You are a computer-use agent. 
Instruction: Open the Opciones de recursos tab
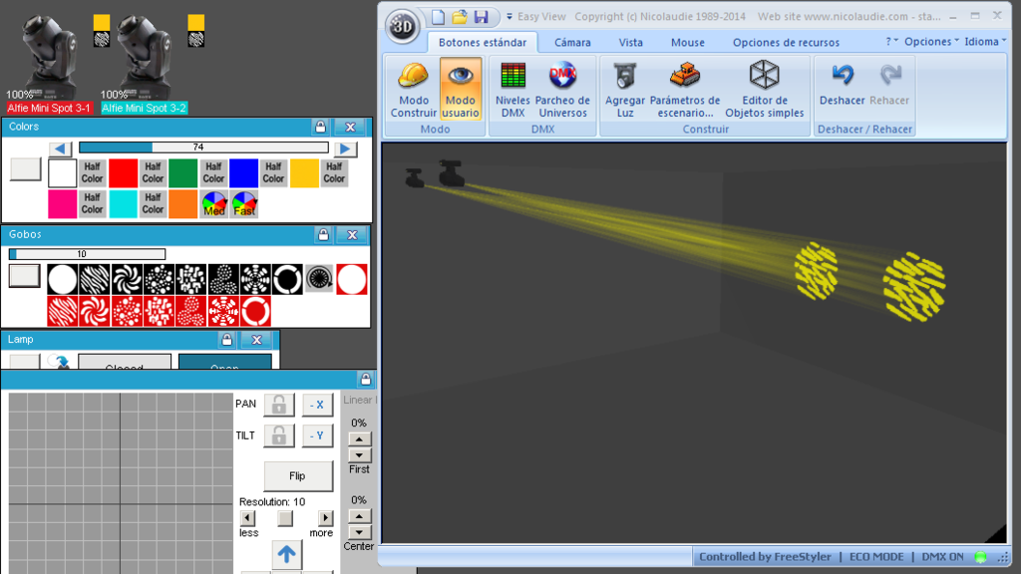click(786, 42)
